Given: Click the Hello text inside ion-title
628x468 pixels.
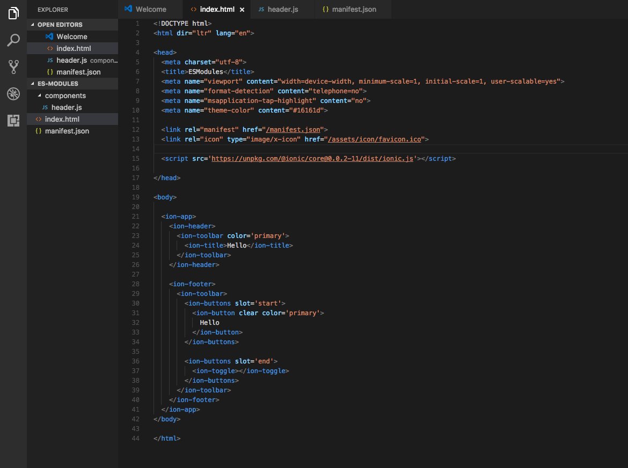Looking at the screenshot, I should point(237,245).
